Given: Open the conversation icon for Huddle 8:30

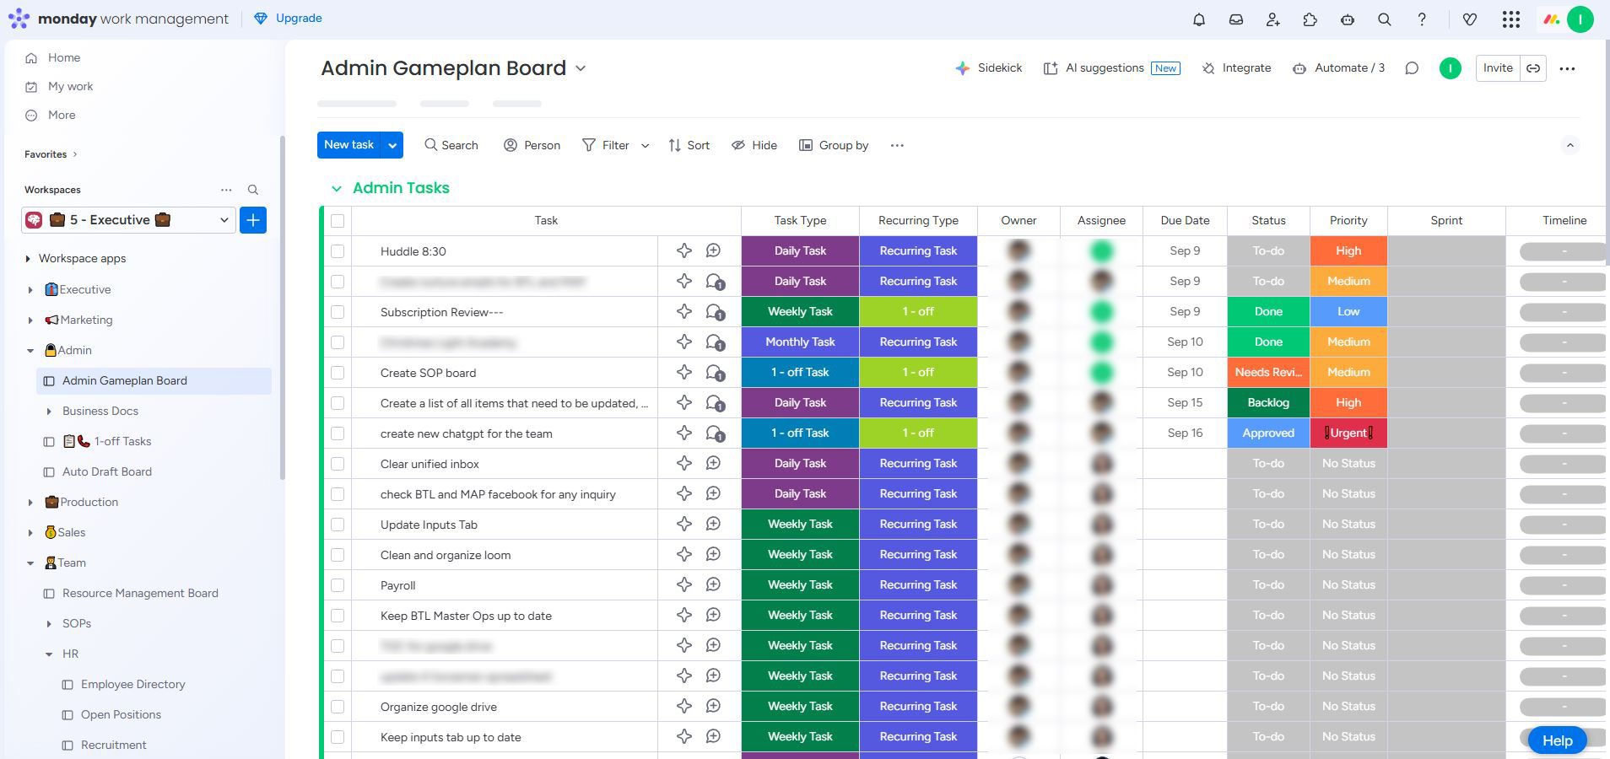Looking at the screenshot, I should coord(713,251).
